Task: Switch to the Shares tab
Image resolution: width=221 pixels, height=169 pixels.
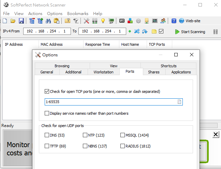Action: coord(154,72)
